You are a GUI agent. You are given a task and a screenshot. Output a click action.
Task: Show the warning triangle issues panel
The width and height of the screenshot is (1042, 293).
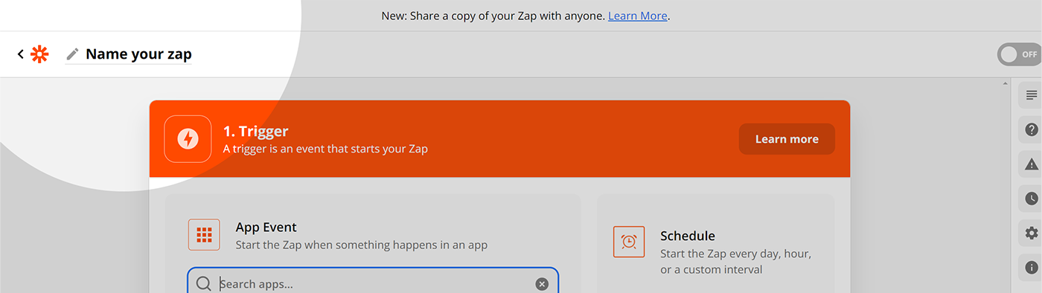[1032, 164]
